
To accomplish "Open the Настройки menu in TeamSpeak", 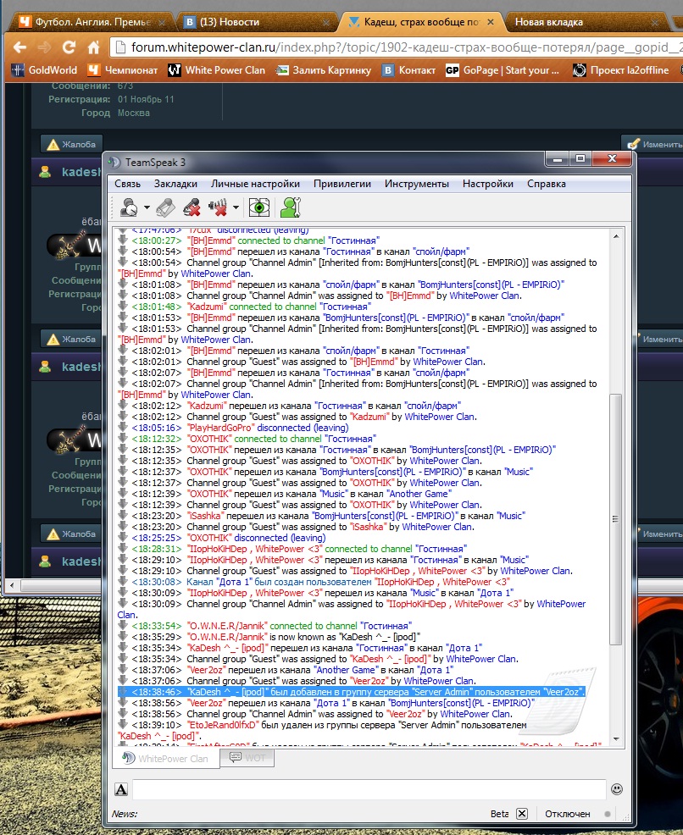I will [x=488, y=184].
